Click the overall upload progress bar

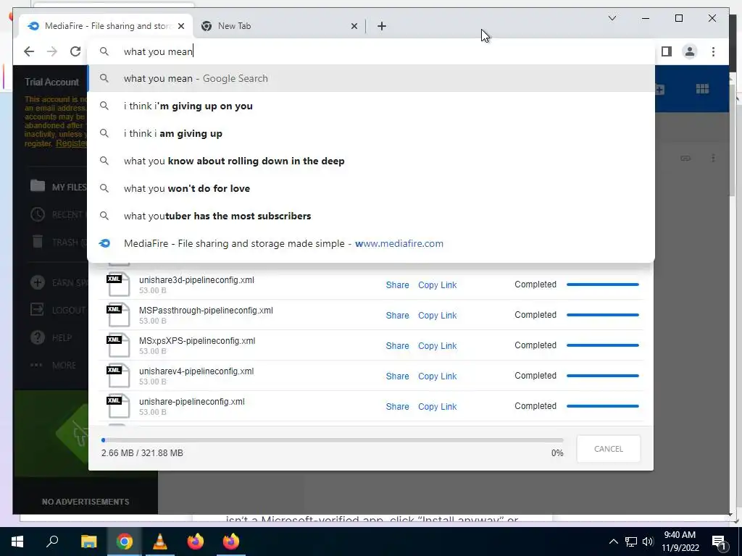(x=332, y=440)
